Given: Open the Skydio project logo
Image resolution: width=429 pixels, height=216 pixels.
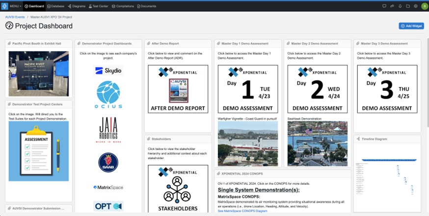Looking at the screenshot, I should click(x=108, y=70).
